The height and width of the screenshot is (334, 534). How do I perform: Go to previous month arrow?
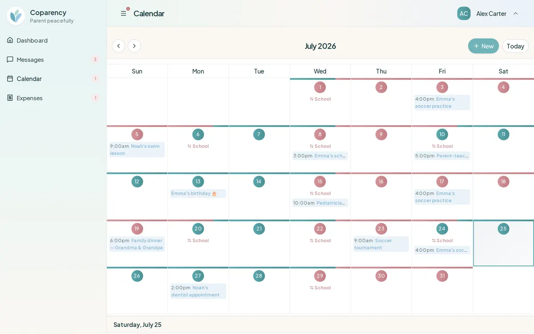click(118, 46)
